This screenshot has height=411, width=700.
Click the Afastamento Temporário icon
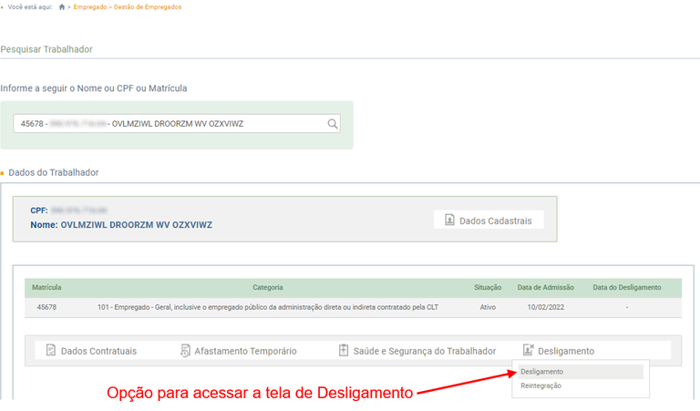pos(185,351)
